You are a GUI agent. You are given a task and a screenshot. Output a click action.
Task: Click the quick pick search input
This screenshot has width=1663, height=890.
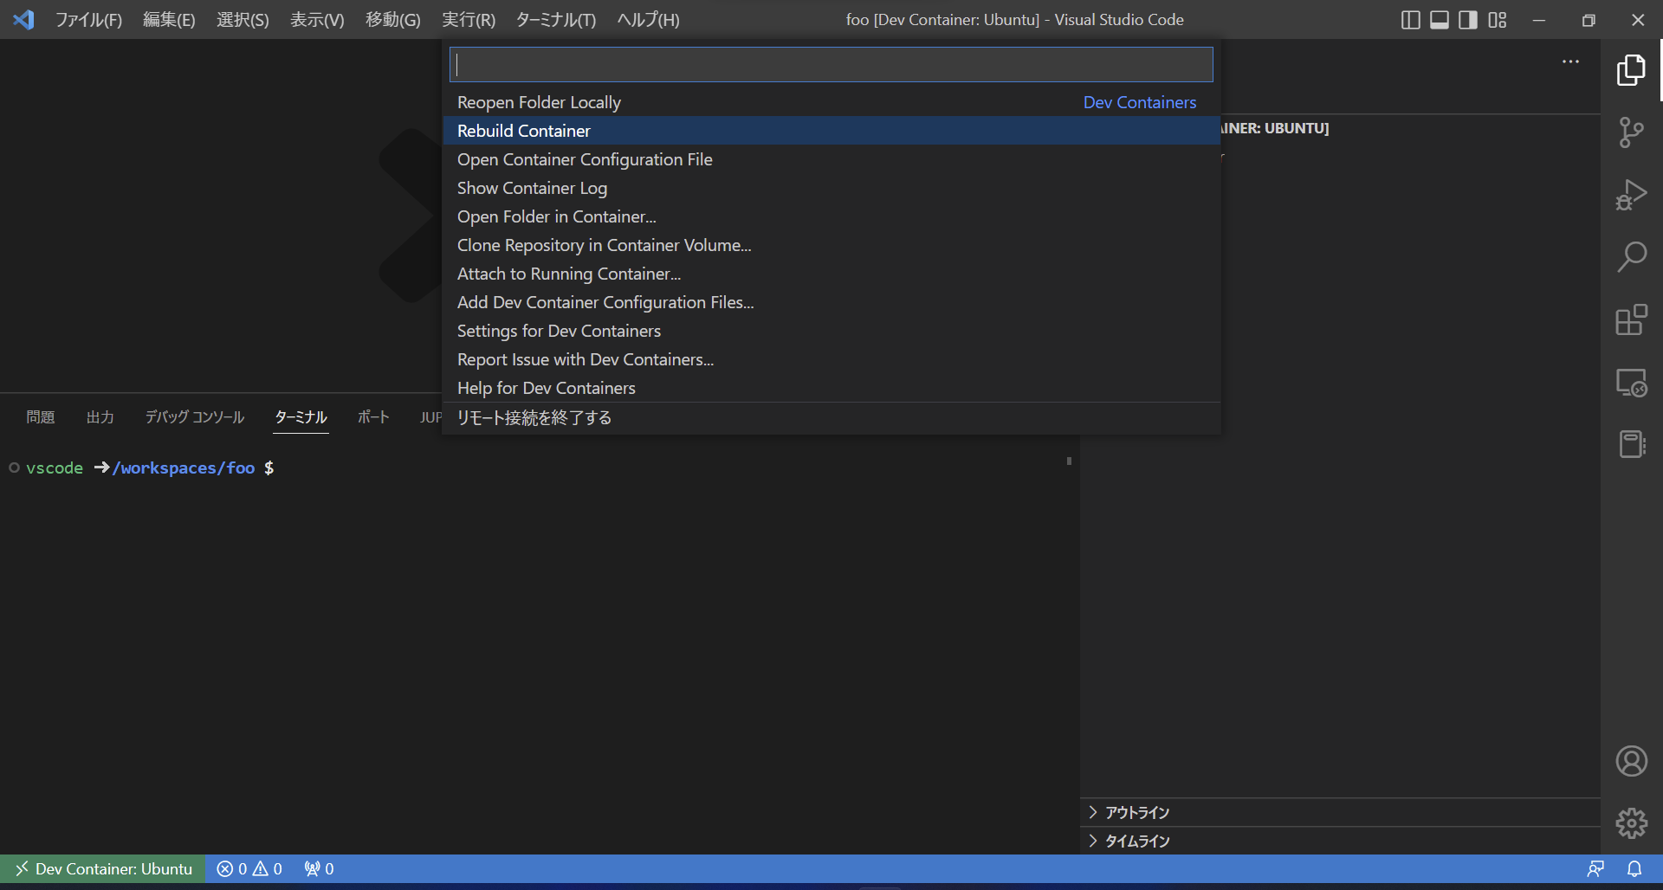pos(831,64)
